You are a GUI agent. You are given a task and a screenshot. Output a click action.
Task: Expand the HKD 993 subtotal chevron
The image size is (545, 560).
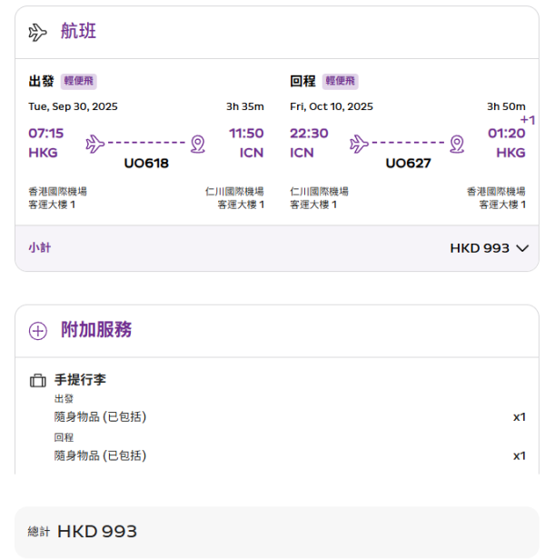click(x=522, y=248)
